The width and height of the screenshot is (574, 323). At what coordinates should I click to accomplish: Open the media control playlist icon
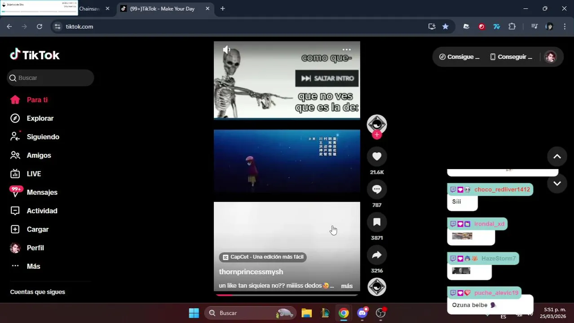click(x=534, y=26)
